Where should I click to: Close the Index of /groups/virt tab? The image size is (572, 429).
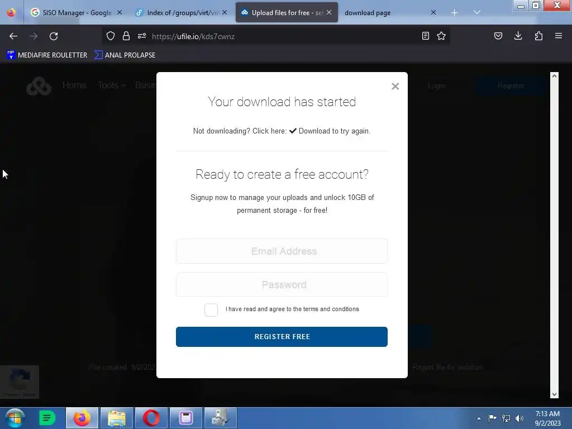tap(225, 12)
